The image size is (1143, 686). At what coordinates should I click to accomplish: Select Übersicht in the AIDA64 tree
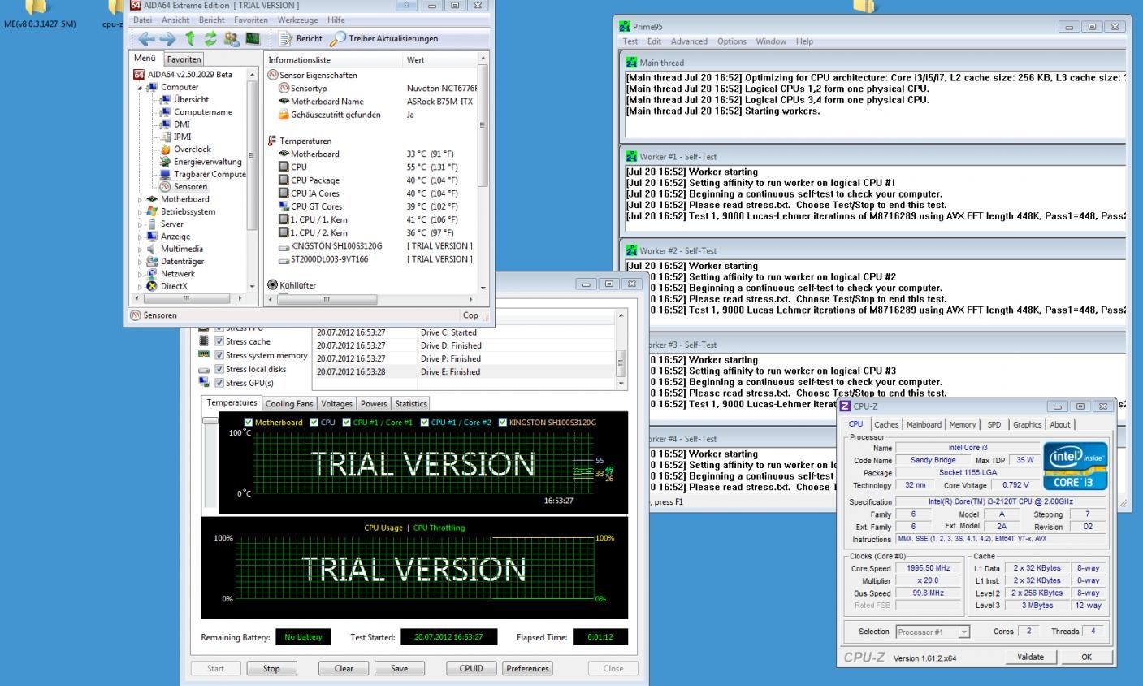191,99
